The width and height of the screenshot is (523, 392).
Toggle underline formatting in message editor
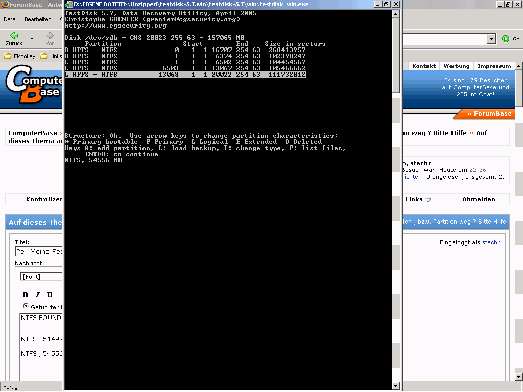50,295
